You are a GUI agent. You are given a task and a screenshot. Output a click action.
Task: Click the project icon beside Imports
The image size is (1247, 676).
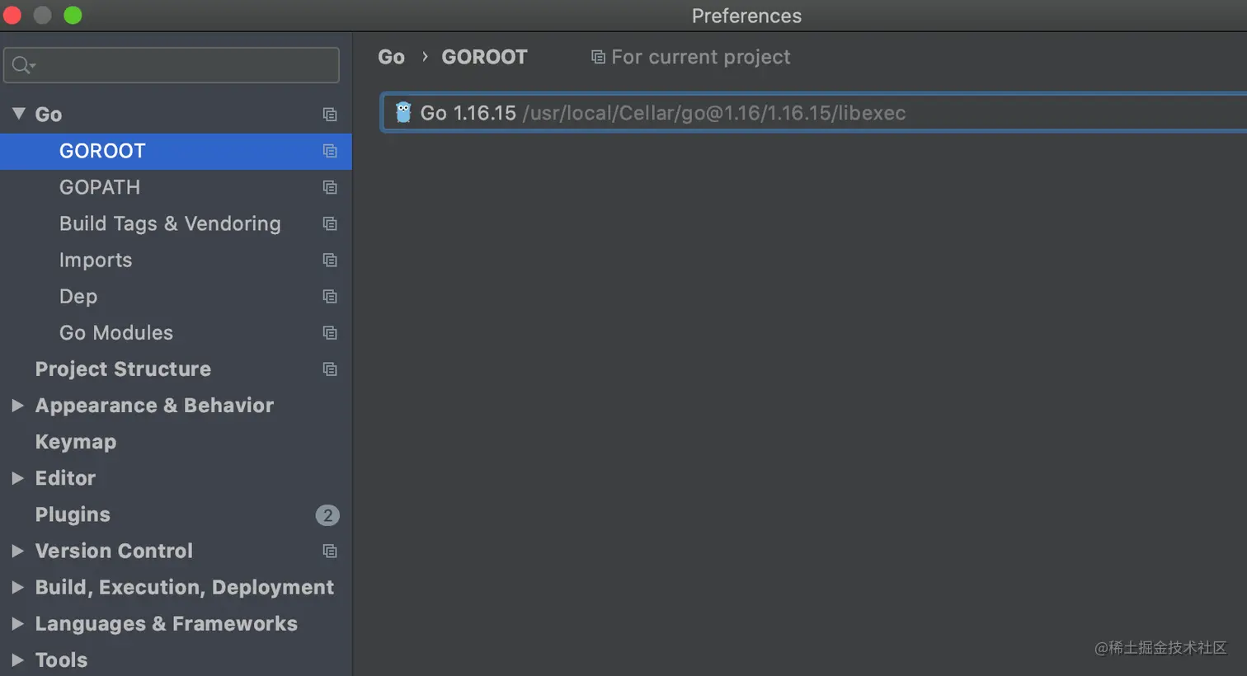330,260
